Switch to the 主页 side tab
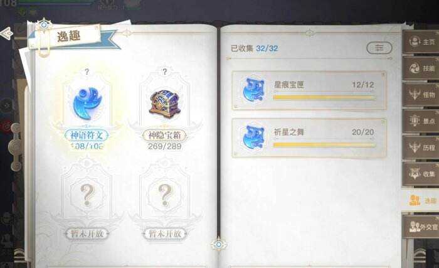 click(421, 42)
